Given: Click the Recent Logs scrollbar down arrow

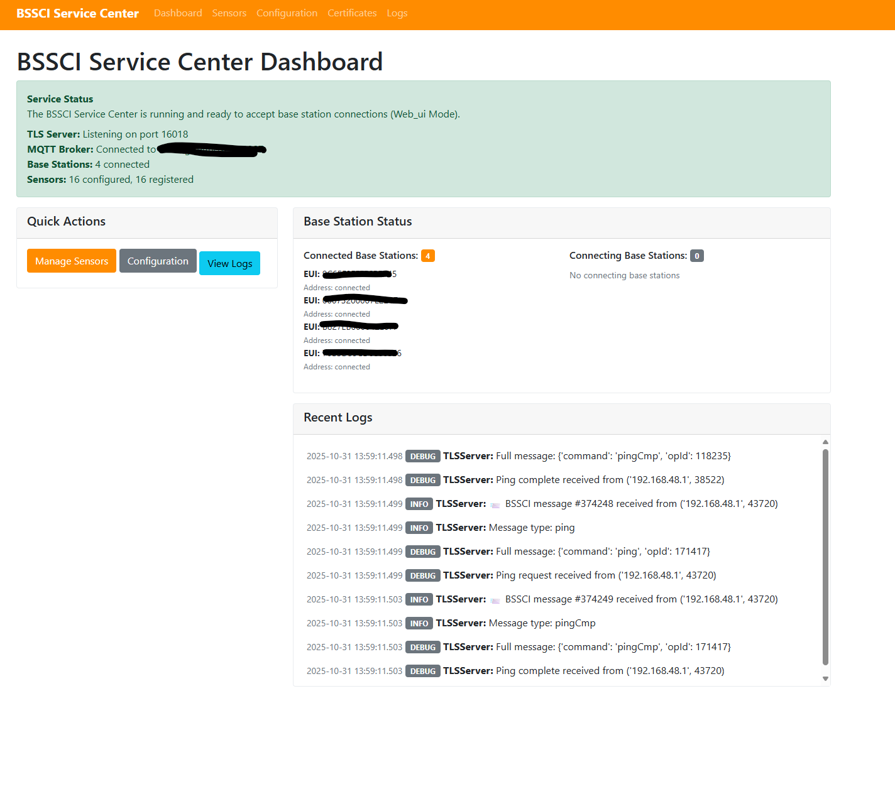Looking at the screenshot, I should click(x=825, y=678).
